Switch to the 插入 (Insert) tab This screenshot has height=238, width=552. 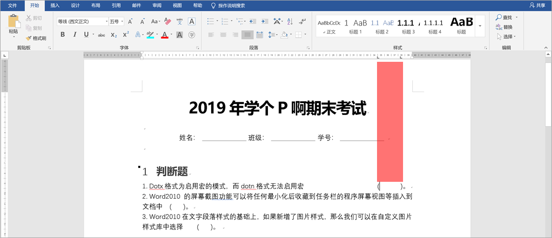coord(55,5)
